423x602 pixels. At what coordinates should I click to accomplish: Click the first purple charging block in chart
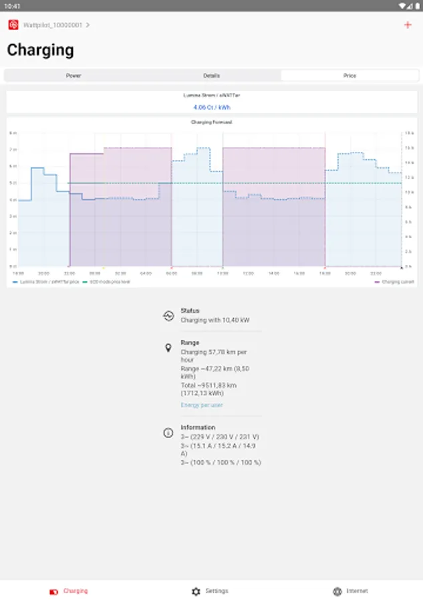tap(120, 207)
